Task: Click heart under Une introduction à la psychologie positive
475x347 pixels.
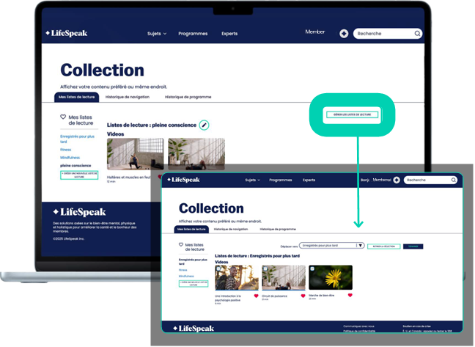Action: coord(256,296)
